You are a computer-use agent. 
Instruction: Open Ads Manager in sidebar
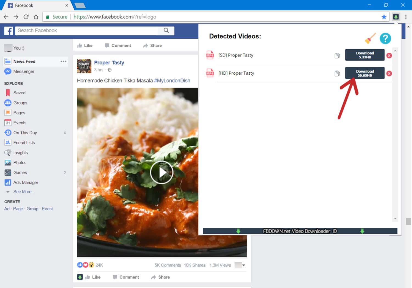21,182
